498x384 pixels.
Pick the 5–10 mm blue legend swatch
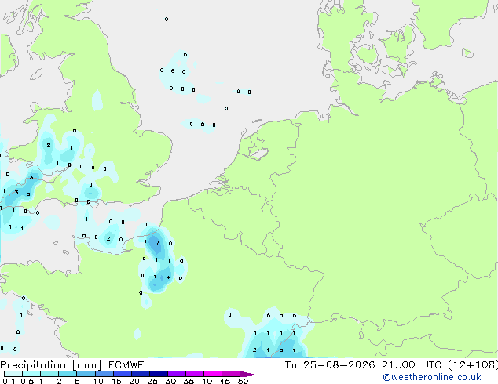[x=86, y=374]
